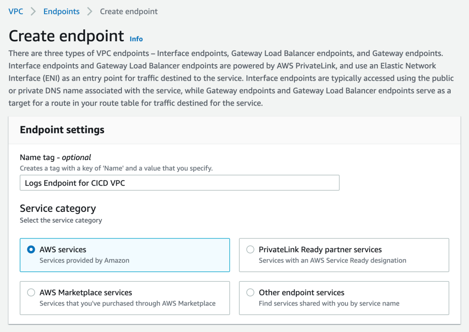
Task: Click the 'Select the service category' helper text
Action: [61, 220]
